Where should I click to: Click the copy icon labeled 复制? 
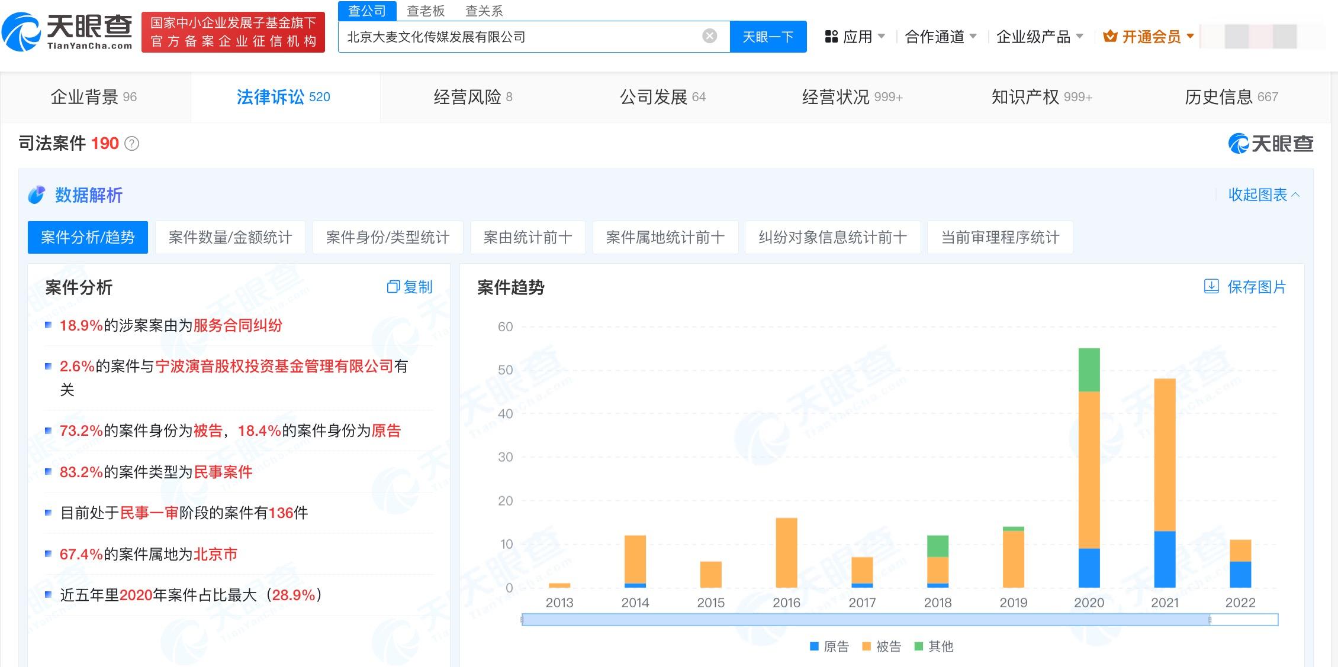[393, 287]
